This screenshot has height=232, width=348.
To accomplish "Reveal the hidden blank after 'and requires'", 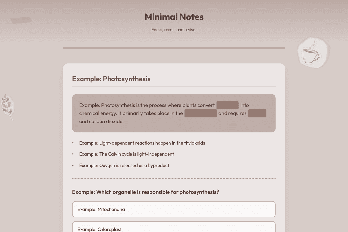I will 257,113.
